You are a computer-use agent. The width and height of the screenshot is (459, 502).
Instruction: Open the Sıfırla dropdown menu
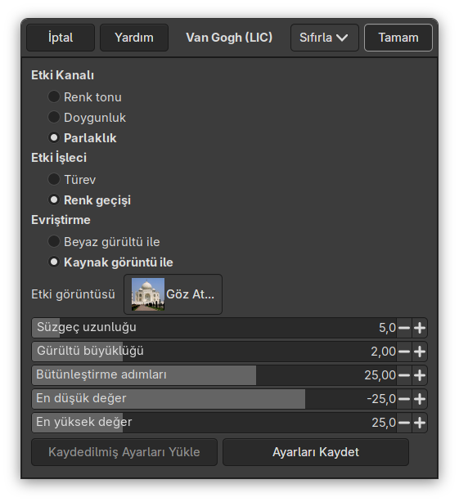click(324, 38)
